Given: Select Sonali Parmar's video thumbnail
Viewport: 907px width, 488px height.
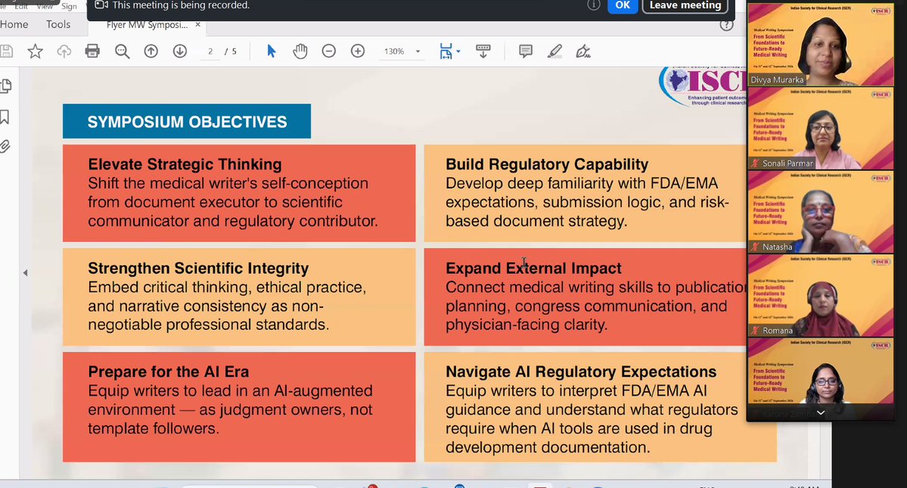Looking at the screenshot, I should 820,129.
